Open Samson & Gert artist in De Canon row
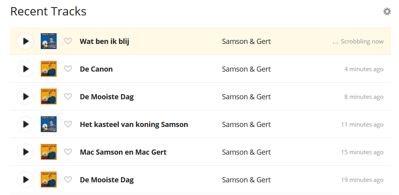The height and width of the screenshot is (195, 399). pos(246,69)
